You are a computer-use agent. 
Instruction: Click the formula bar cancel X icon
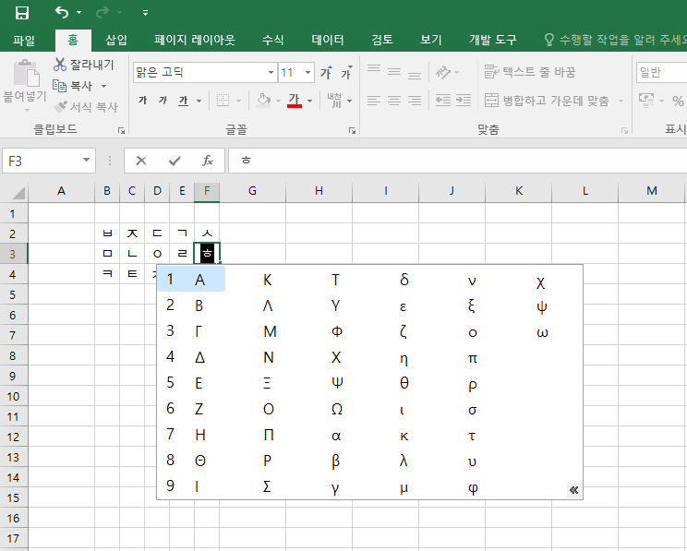tap(141, 161)
